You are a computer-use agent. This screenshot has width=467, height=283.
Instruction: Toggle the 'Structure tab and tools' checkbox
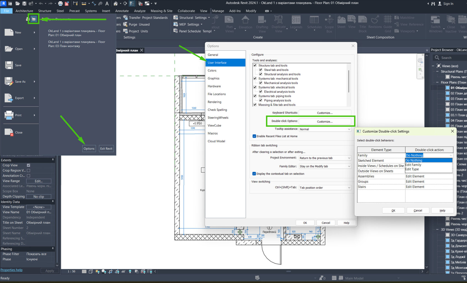tap(255, 65)
